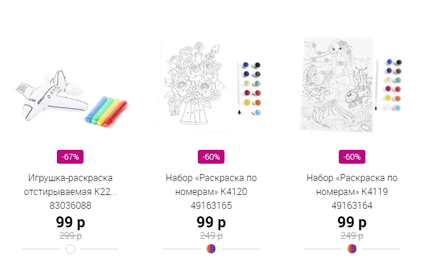Open the «Раскраска по номерам» K4119 link
431x258 pixels.
pos(352,185)
